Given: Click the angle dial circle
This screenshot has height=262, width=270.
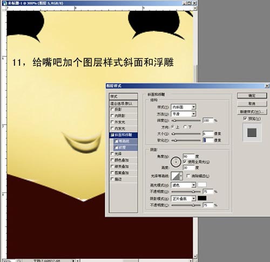Looking at the screenshot, I should point(175,162).
